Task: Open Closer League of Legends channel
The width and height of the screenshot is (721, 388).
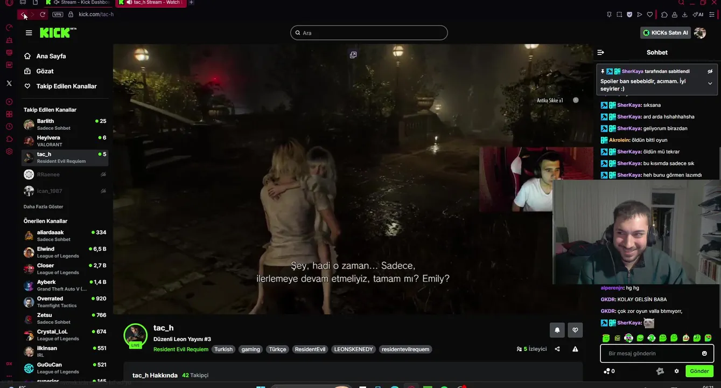Action: (x=65, y=269)
